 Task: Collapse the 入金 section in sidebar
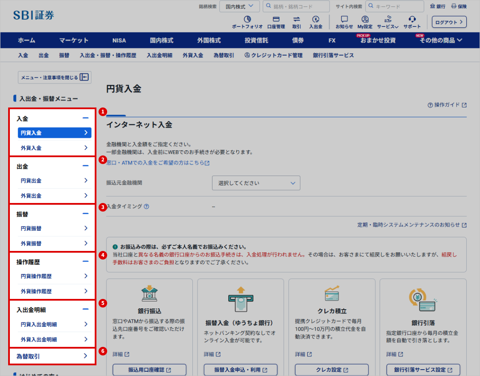[x=86, y=118]
